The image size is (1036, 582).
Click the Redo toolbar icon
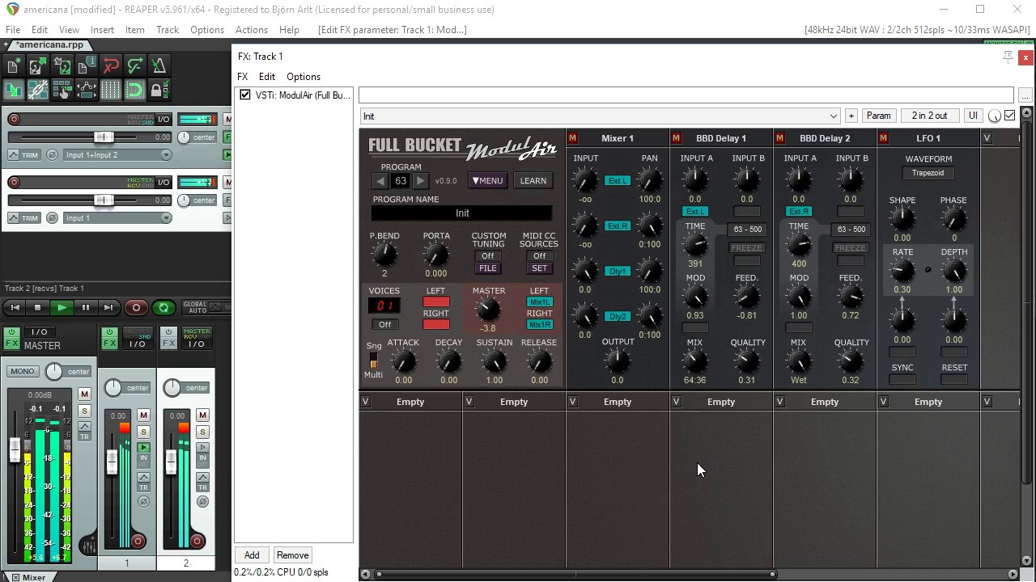click(x=135, y=66)
